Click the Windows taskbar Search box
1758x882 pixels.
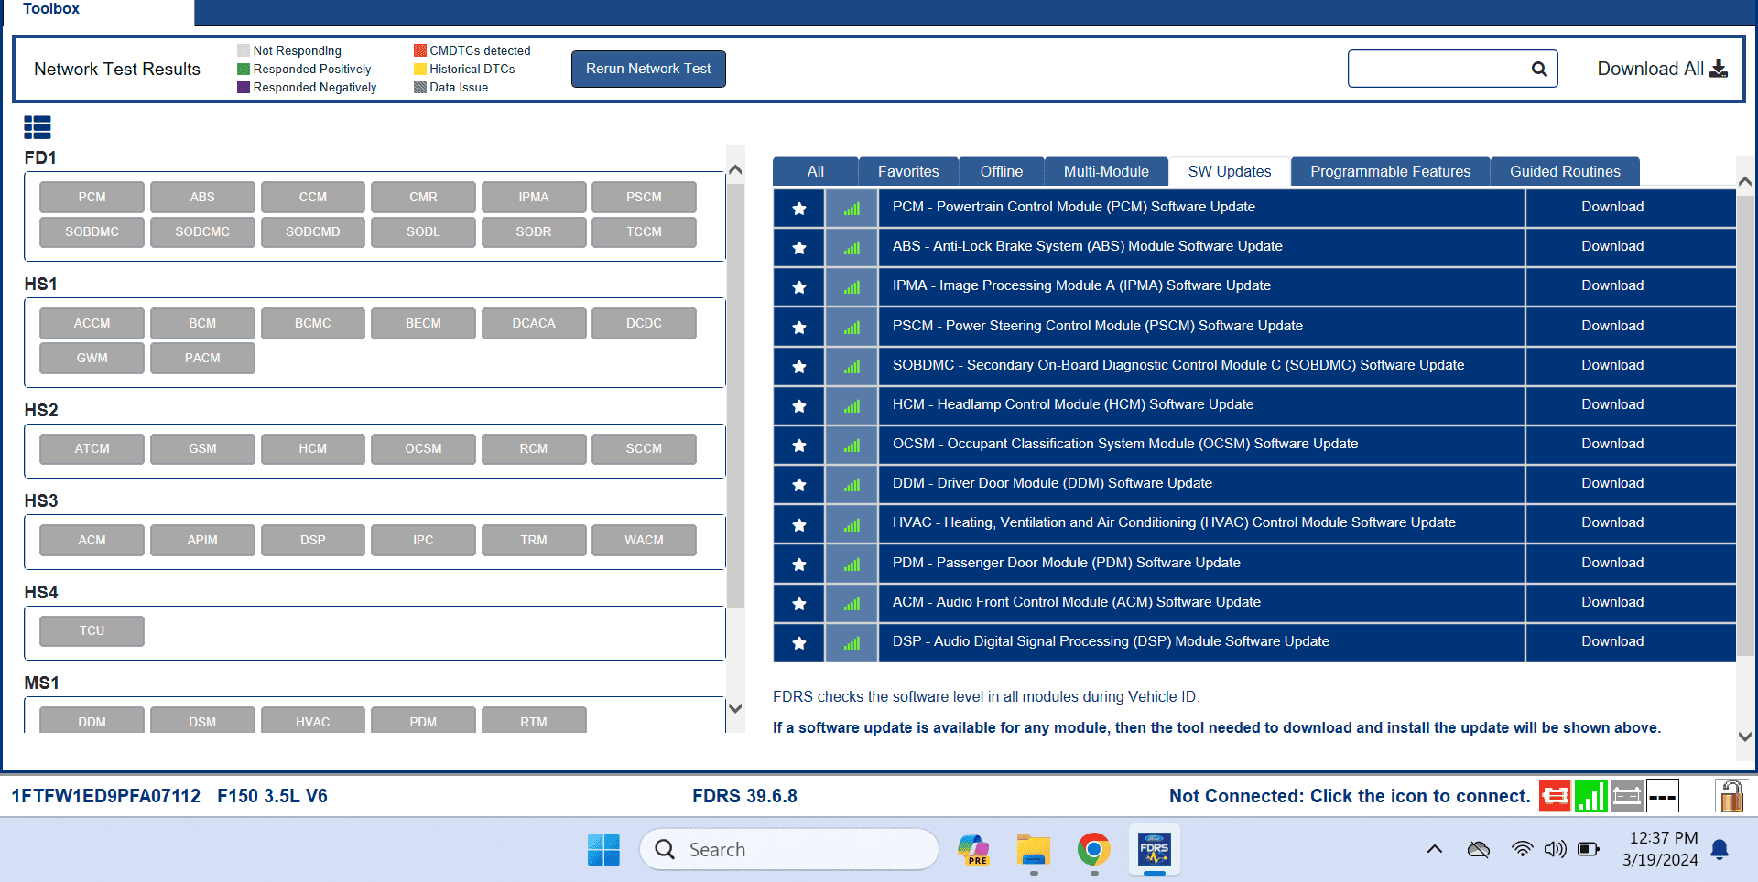789,849
